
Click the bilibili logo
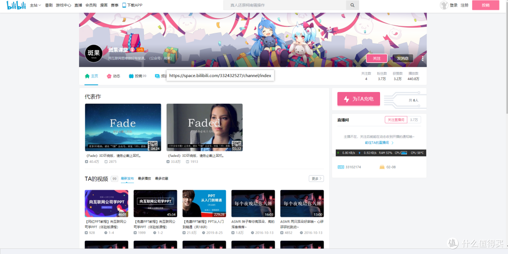(16, 5)
